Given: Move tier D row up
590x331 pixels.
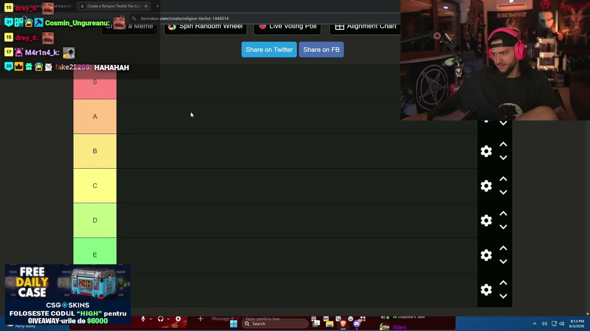Looking at the screenshot, I should point(503,213).
